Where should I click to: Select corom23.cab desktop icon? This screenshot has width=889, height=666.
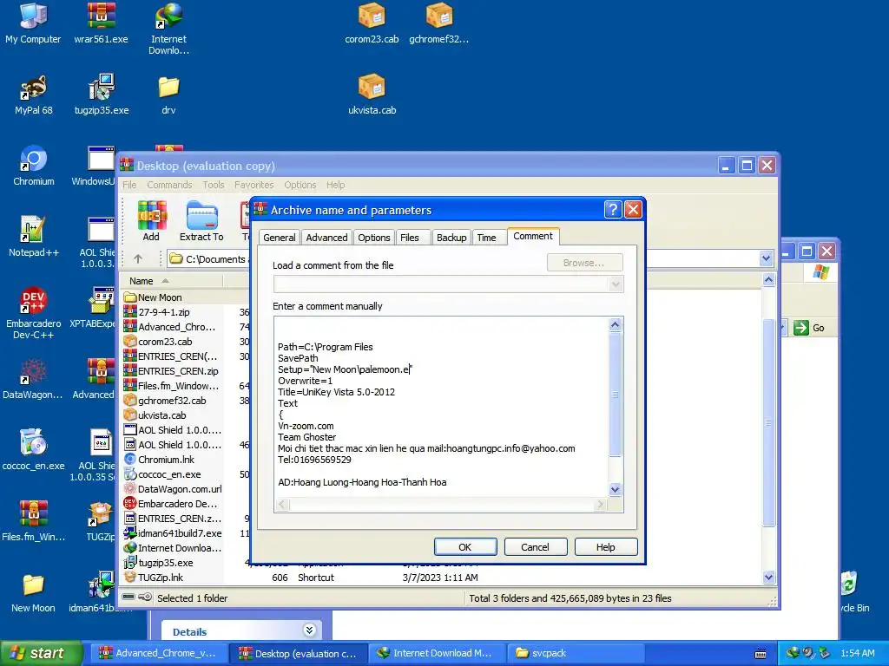tap(372, 23)
